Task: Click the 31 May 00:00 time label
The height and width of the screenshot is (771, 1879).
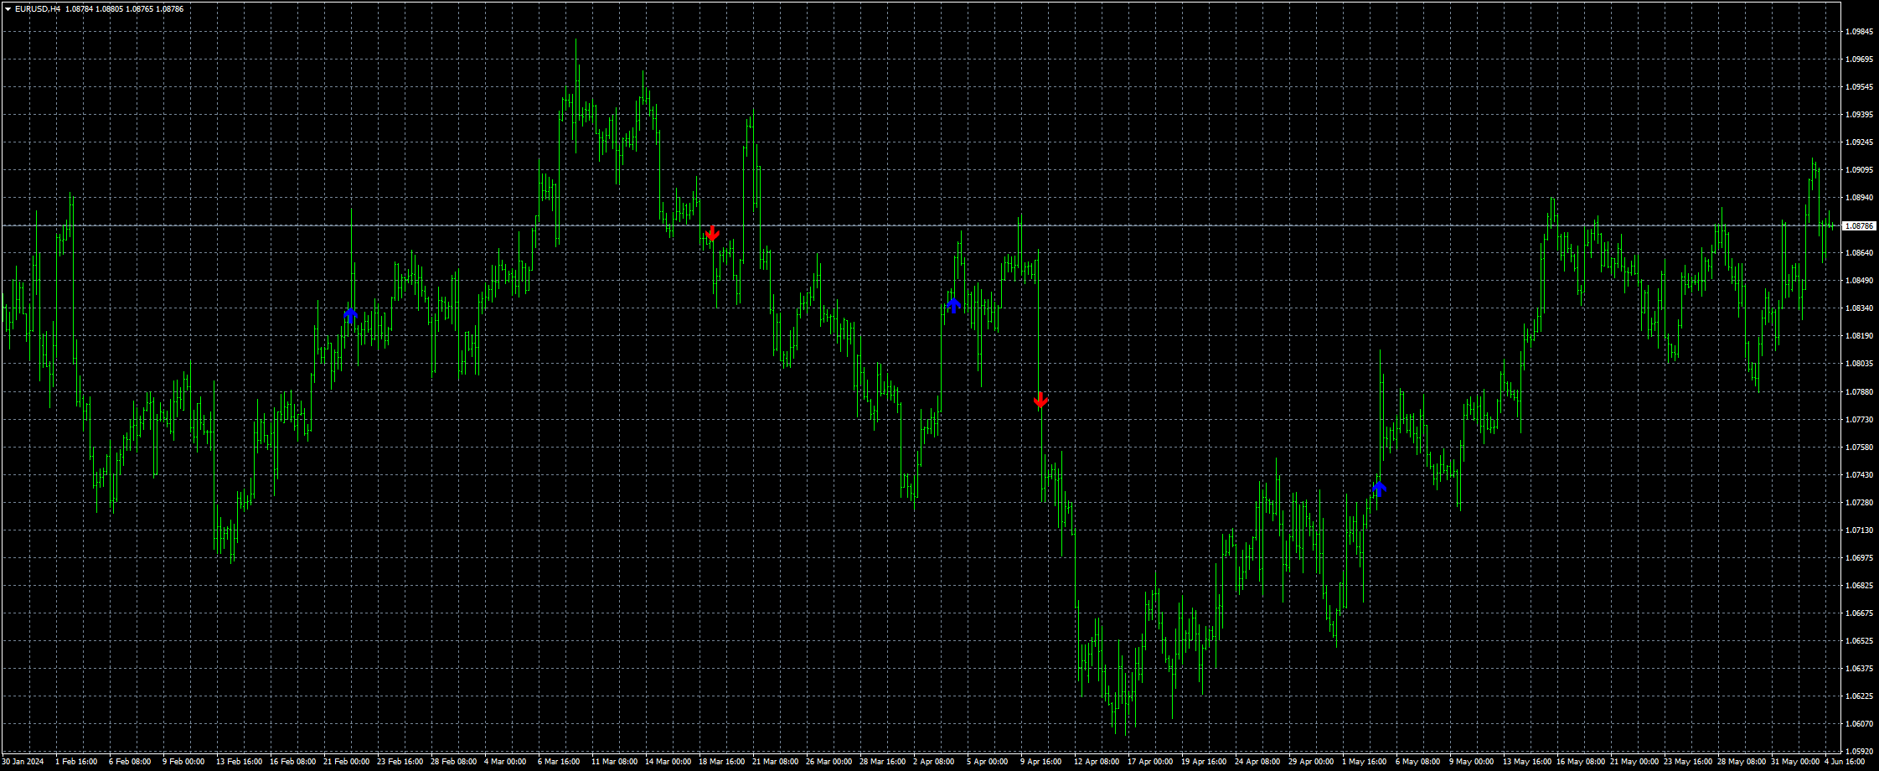Action: (1794, 762)
